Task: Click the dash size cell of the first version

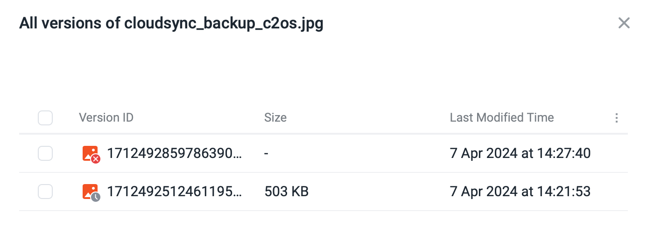Action: click(x=266, y=153)
